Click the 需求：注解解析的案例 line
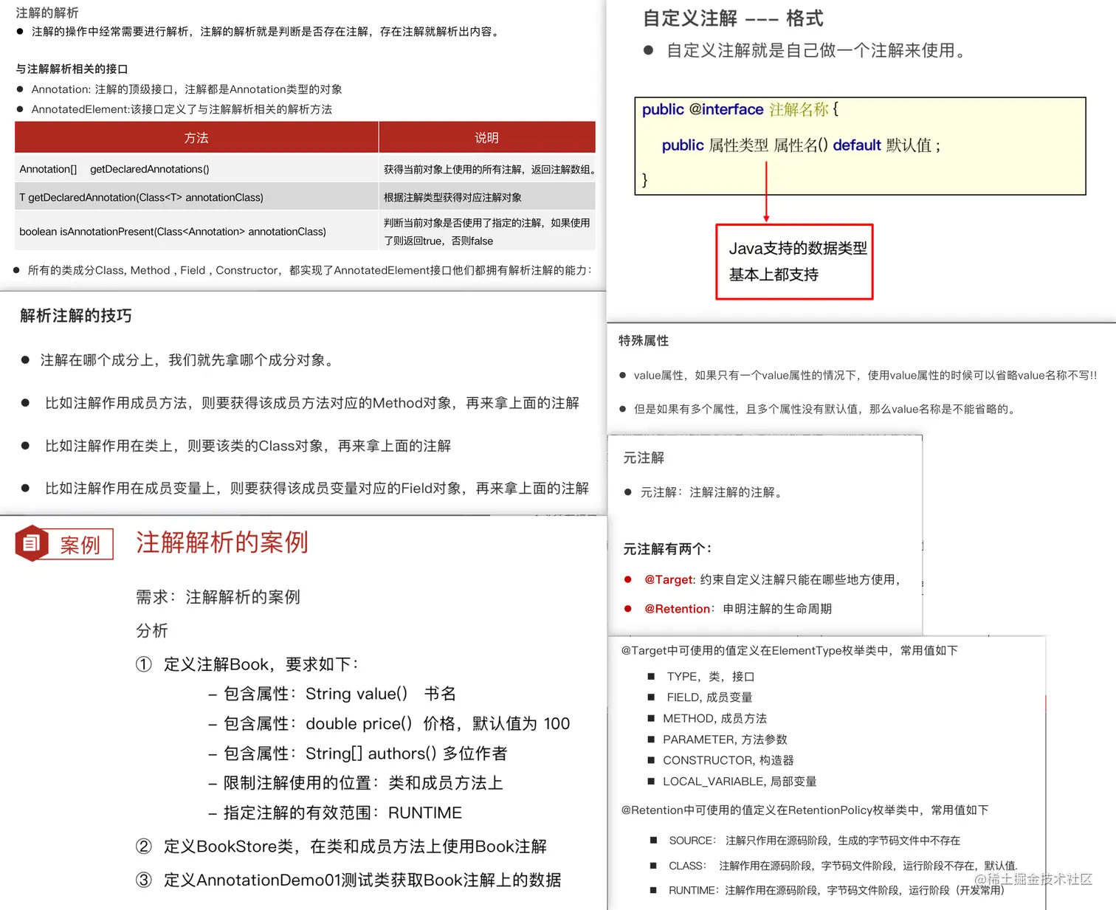This screenshot has height=910, width=1116. [x=218, y=597]
